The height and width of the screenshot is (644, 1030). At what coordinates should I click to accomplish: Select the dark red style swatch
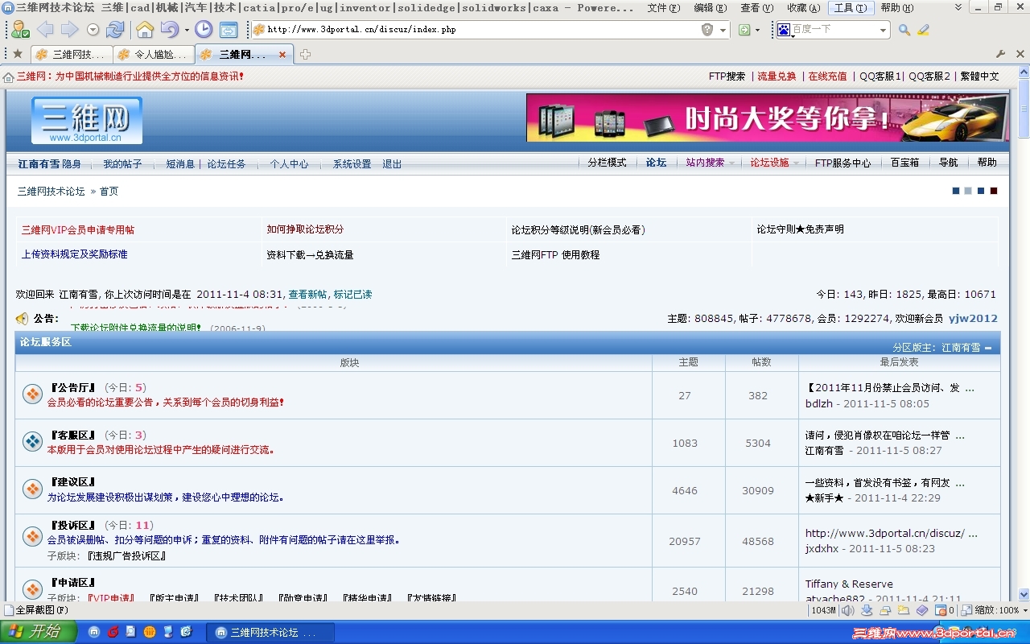pyautogui.click(x=994, y=191)
